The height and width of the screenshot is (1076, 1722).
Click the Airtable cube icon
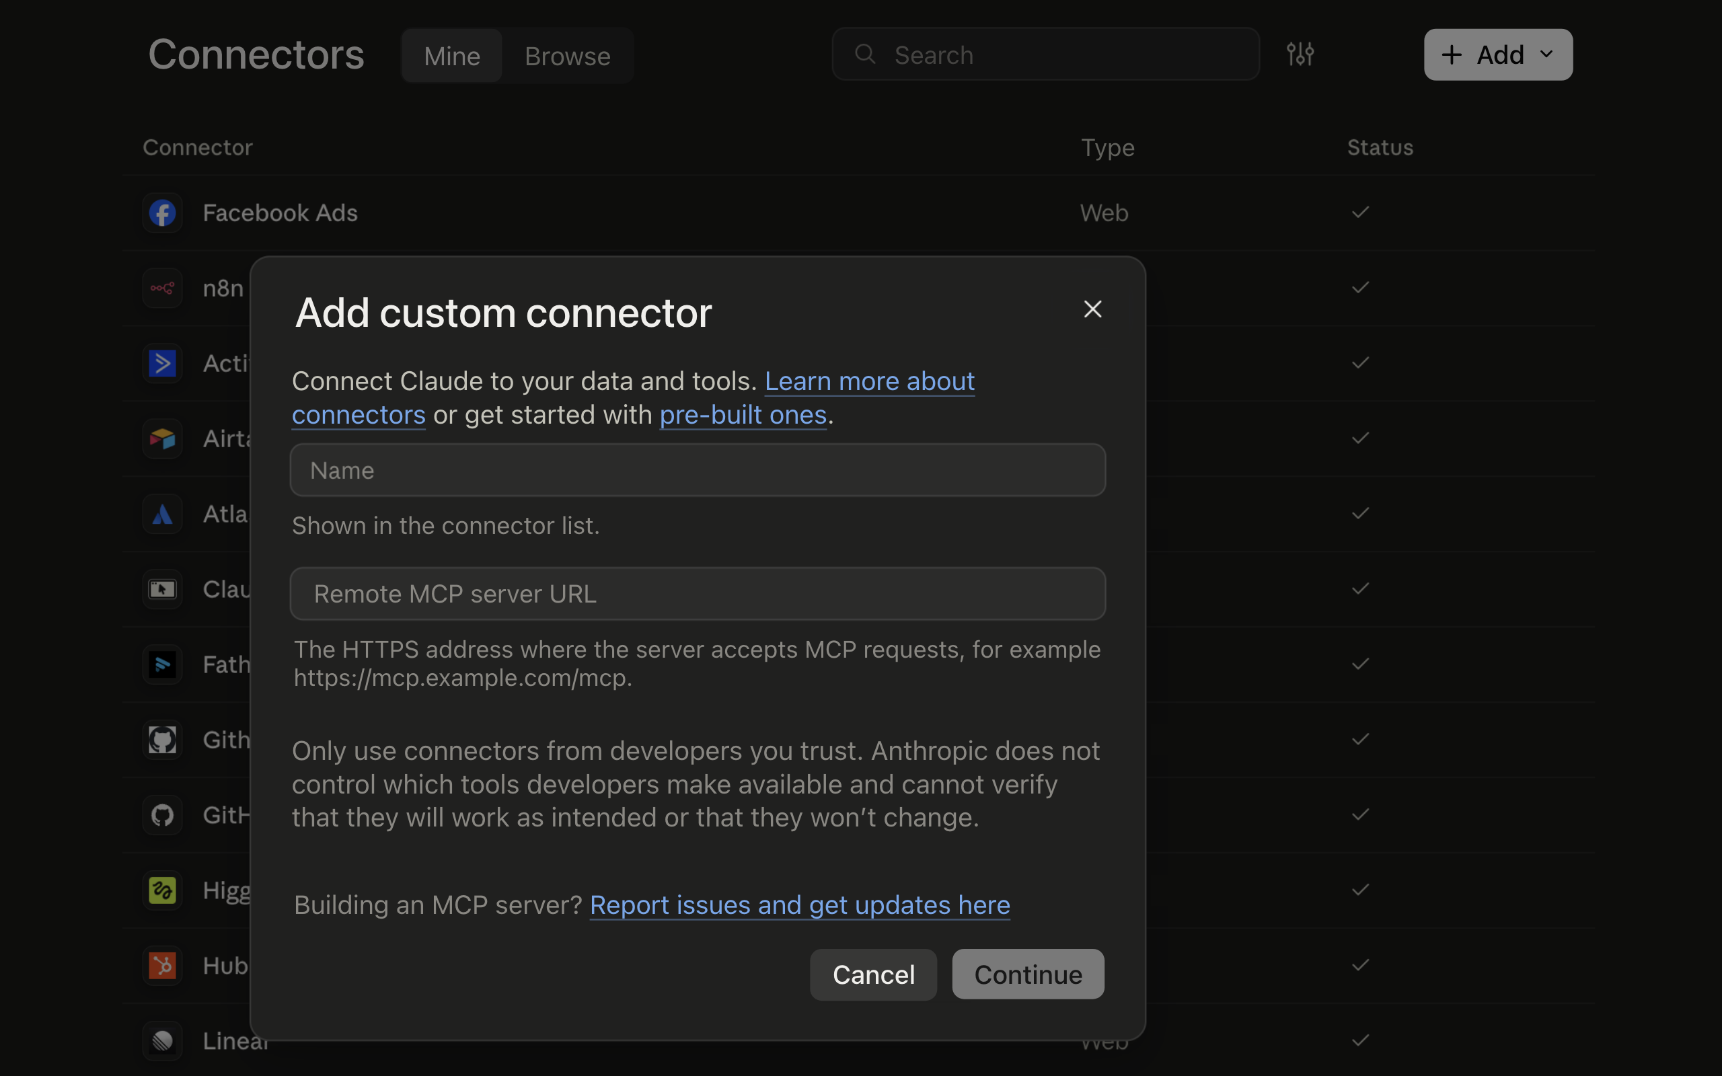click(x=162, y=438)
